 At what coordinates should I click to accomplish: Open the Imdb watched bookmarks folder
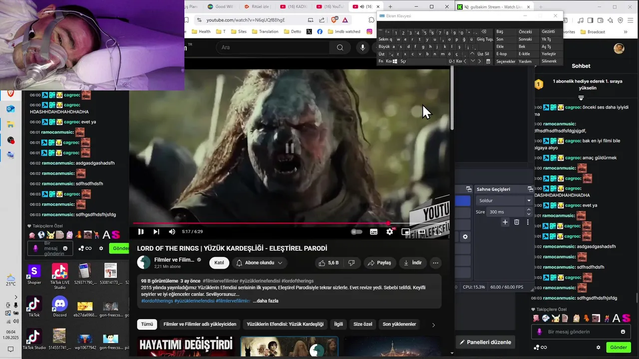click(x=343, y=31)
